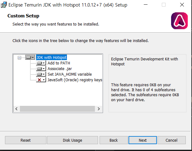
Task: Collapse the JDK with Hotspot tree node
Action: [x=19, y=58]
